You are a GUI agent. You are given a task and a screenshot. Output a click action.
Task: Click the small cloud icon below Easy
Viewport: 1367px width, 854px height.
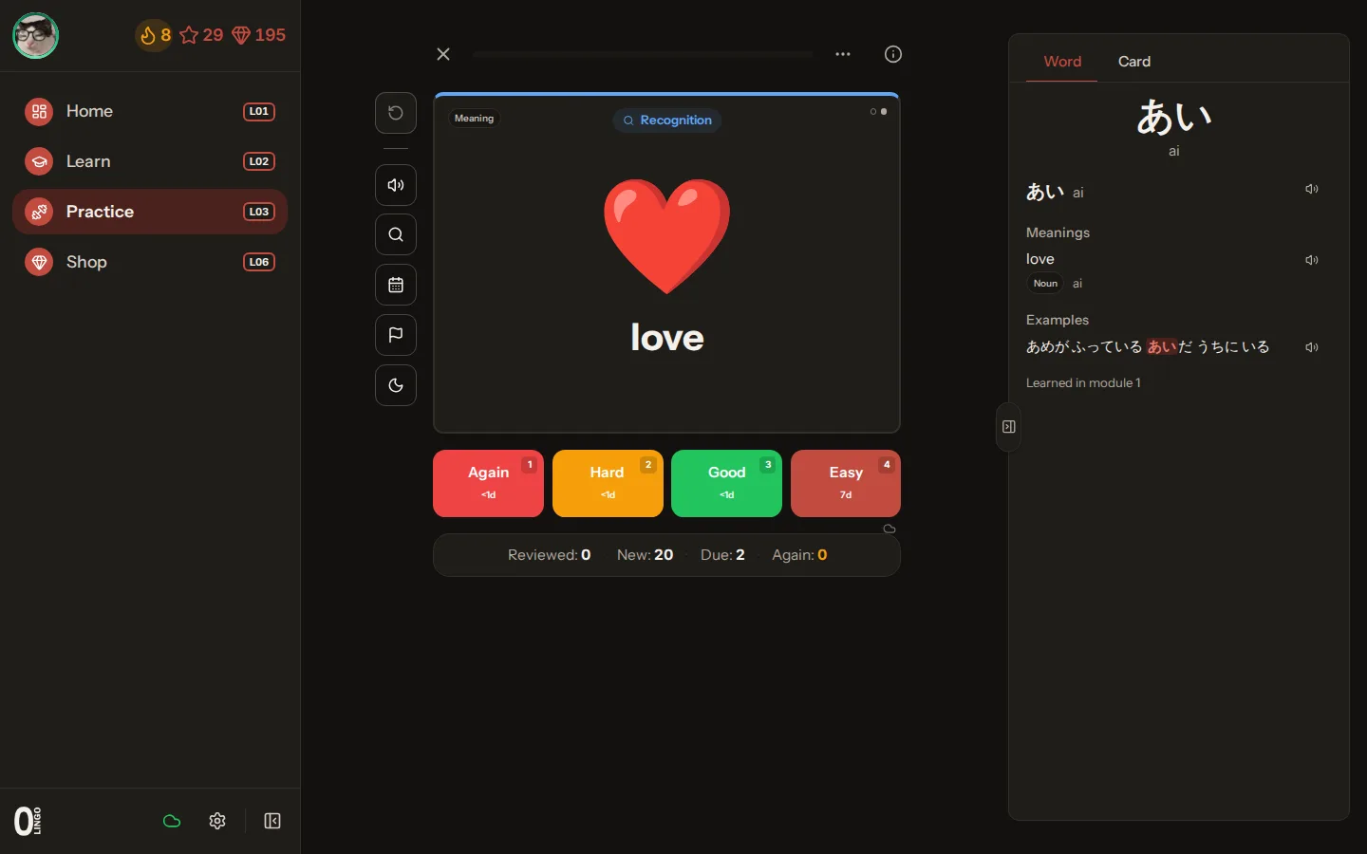tap(889, 529)
